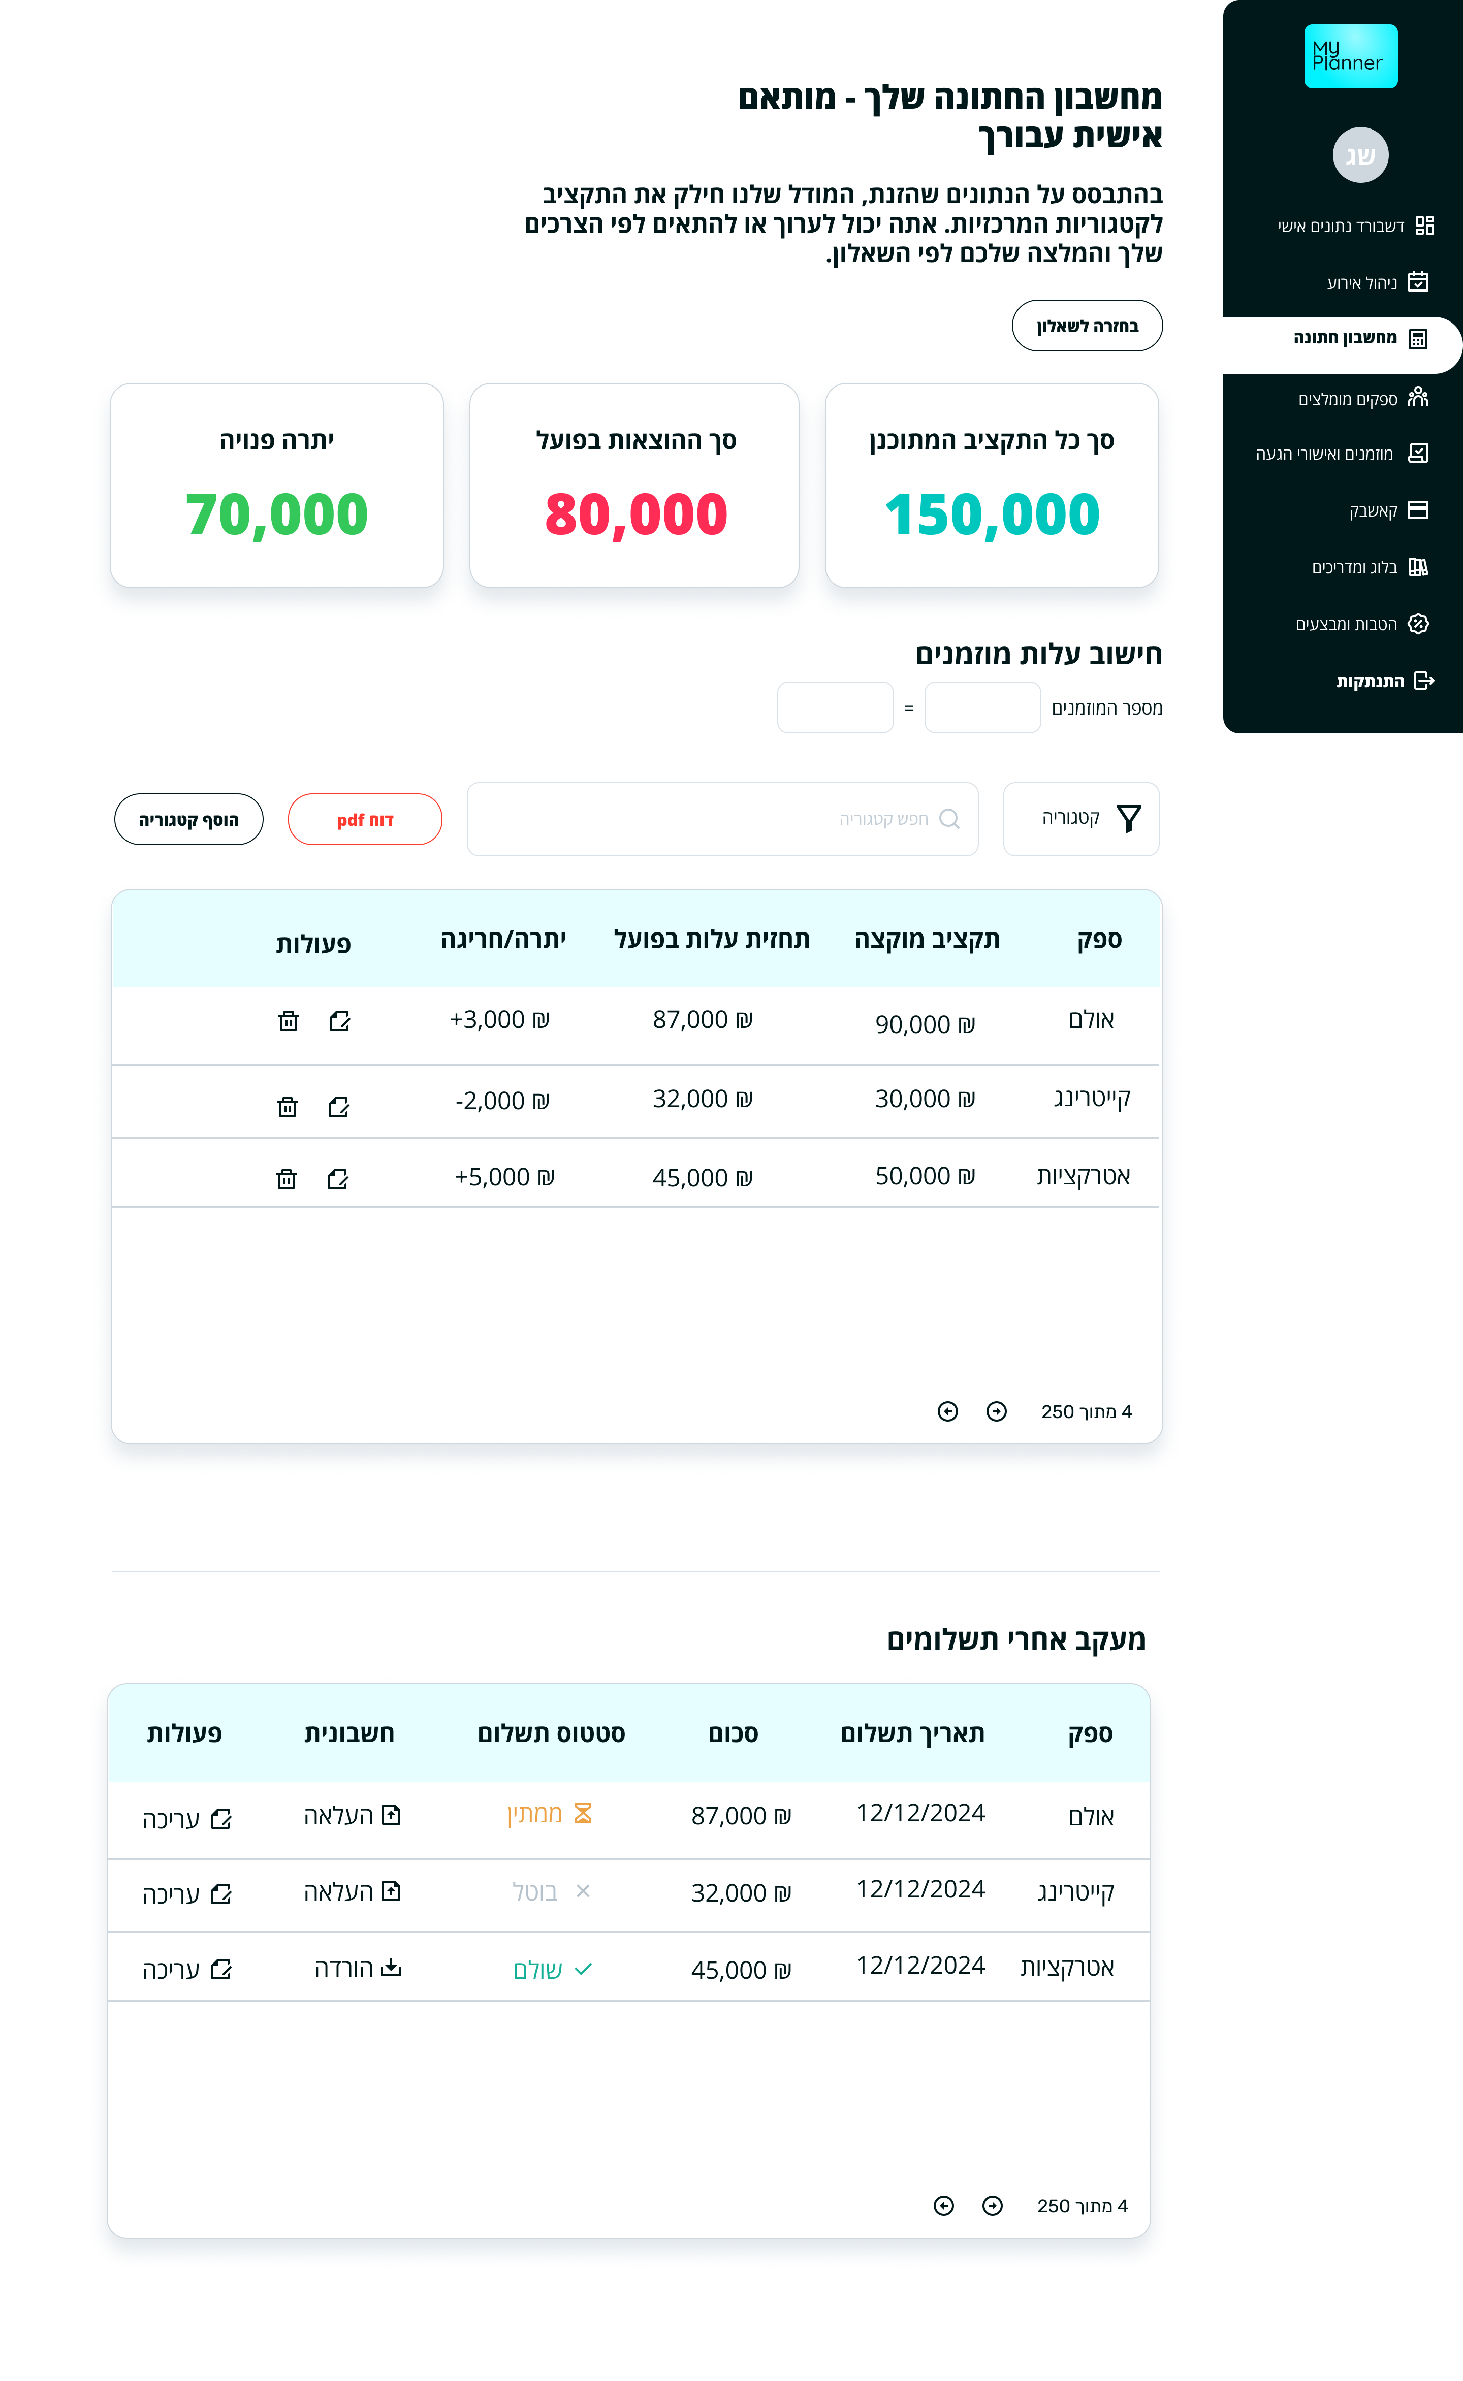Click עריכה for the קייטרינג payment
1463x2381 pixels.
click(x=187, y=1893)
